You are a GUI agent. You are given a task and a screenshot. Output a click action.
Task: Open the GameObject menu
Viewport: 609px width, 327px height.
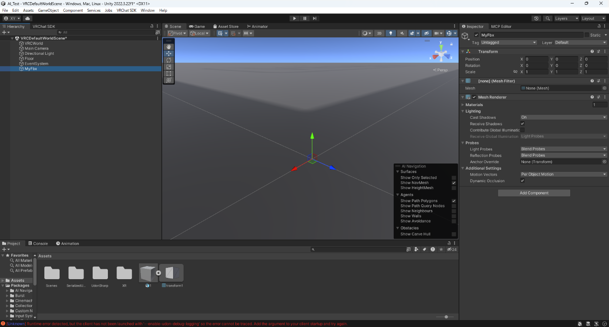click(48, 10)
